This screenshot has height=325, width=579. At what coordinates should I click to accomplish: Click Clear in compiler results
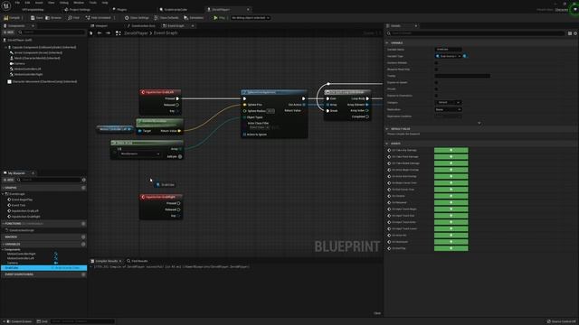pos(377,313)
